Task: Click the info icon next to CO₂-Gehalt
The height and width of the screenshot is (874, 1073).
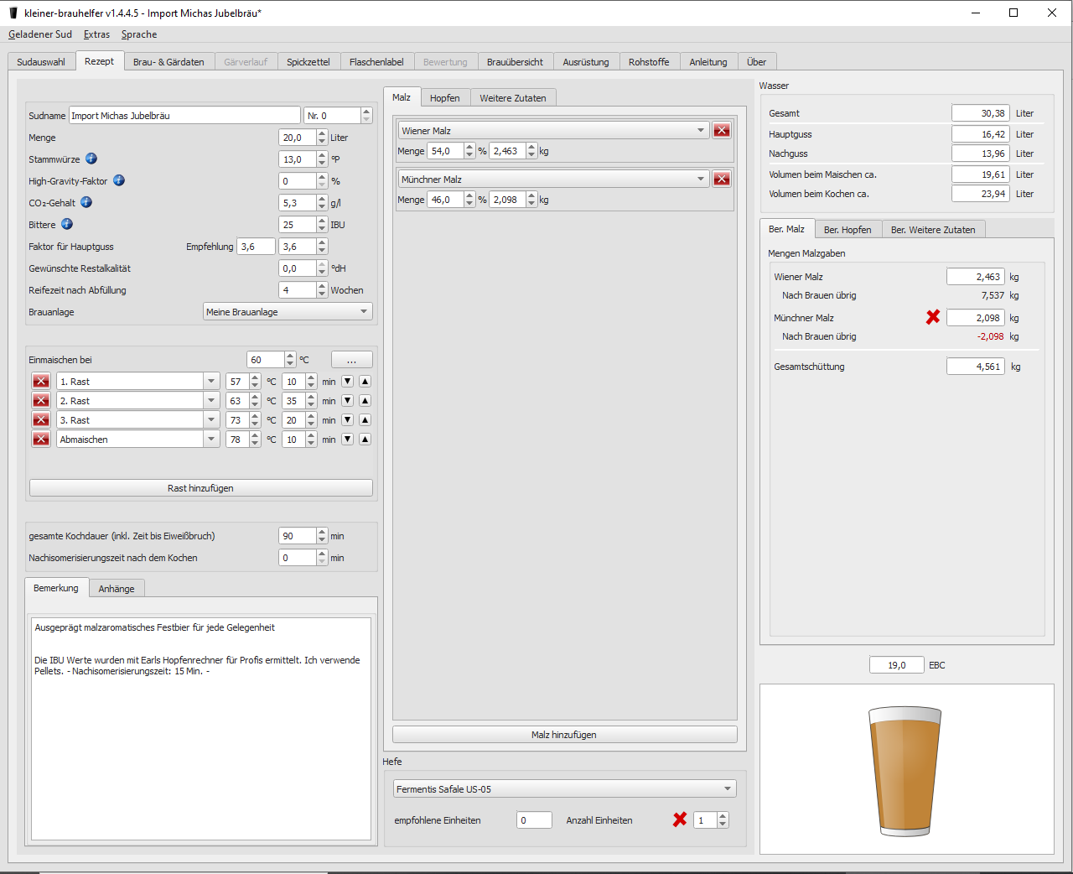Action: (86, 202)
